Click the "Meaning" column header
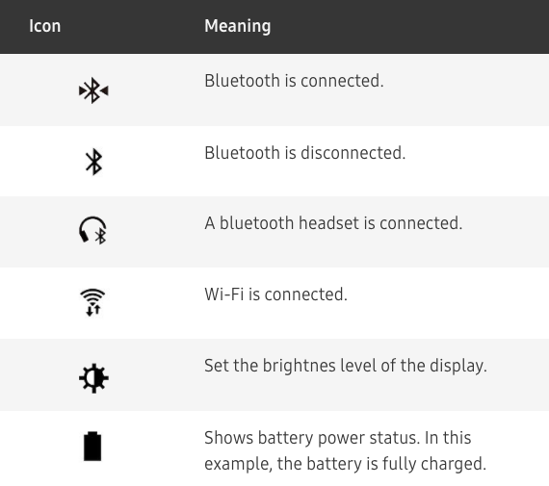 coord(237,26)
